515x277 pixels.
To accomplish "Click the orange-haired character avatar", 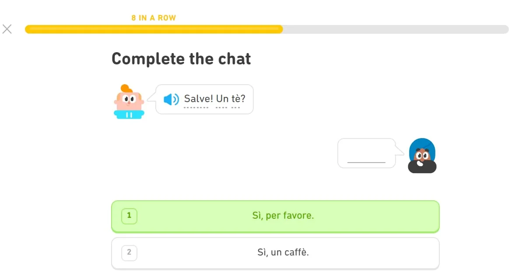I will coord(129,102).
